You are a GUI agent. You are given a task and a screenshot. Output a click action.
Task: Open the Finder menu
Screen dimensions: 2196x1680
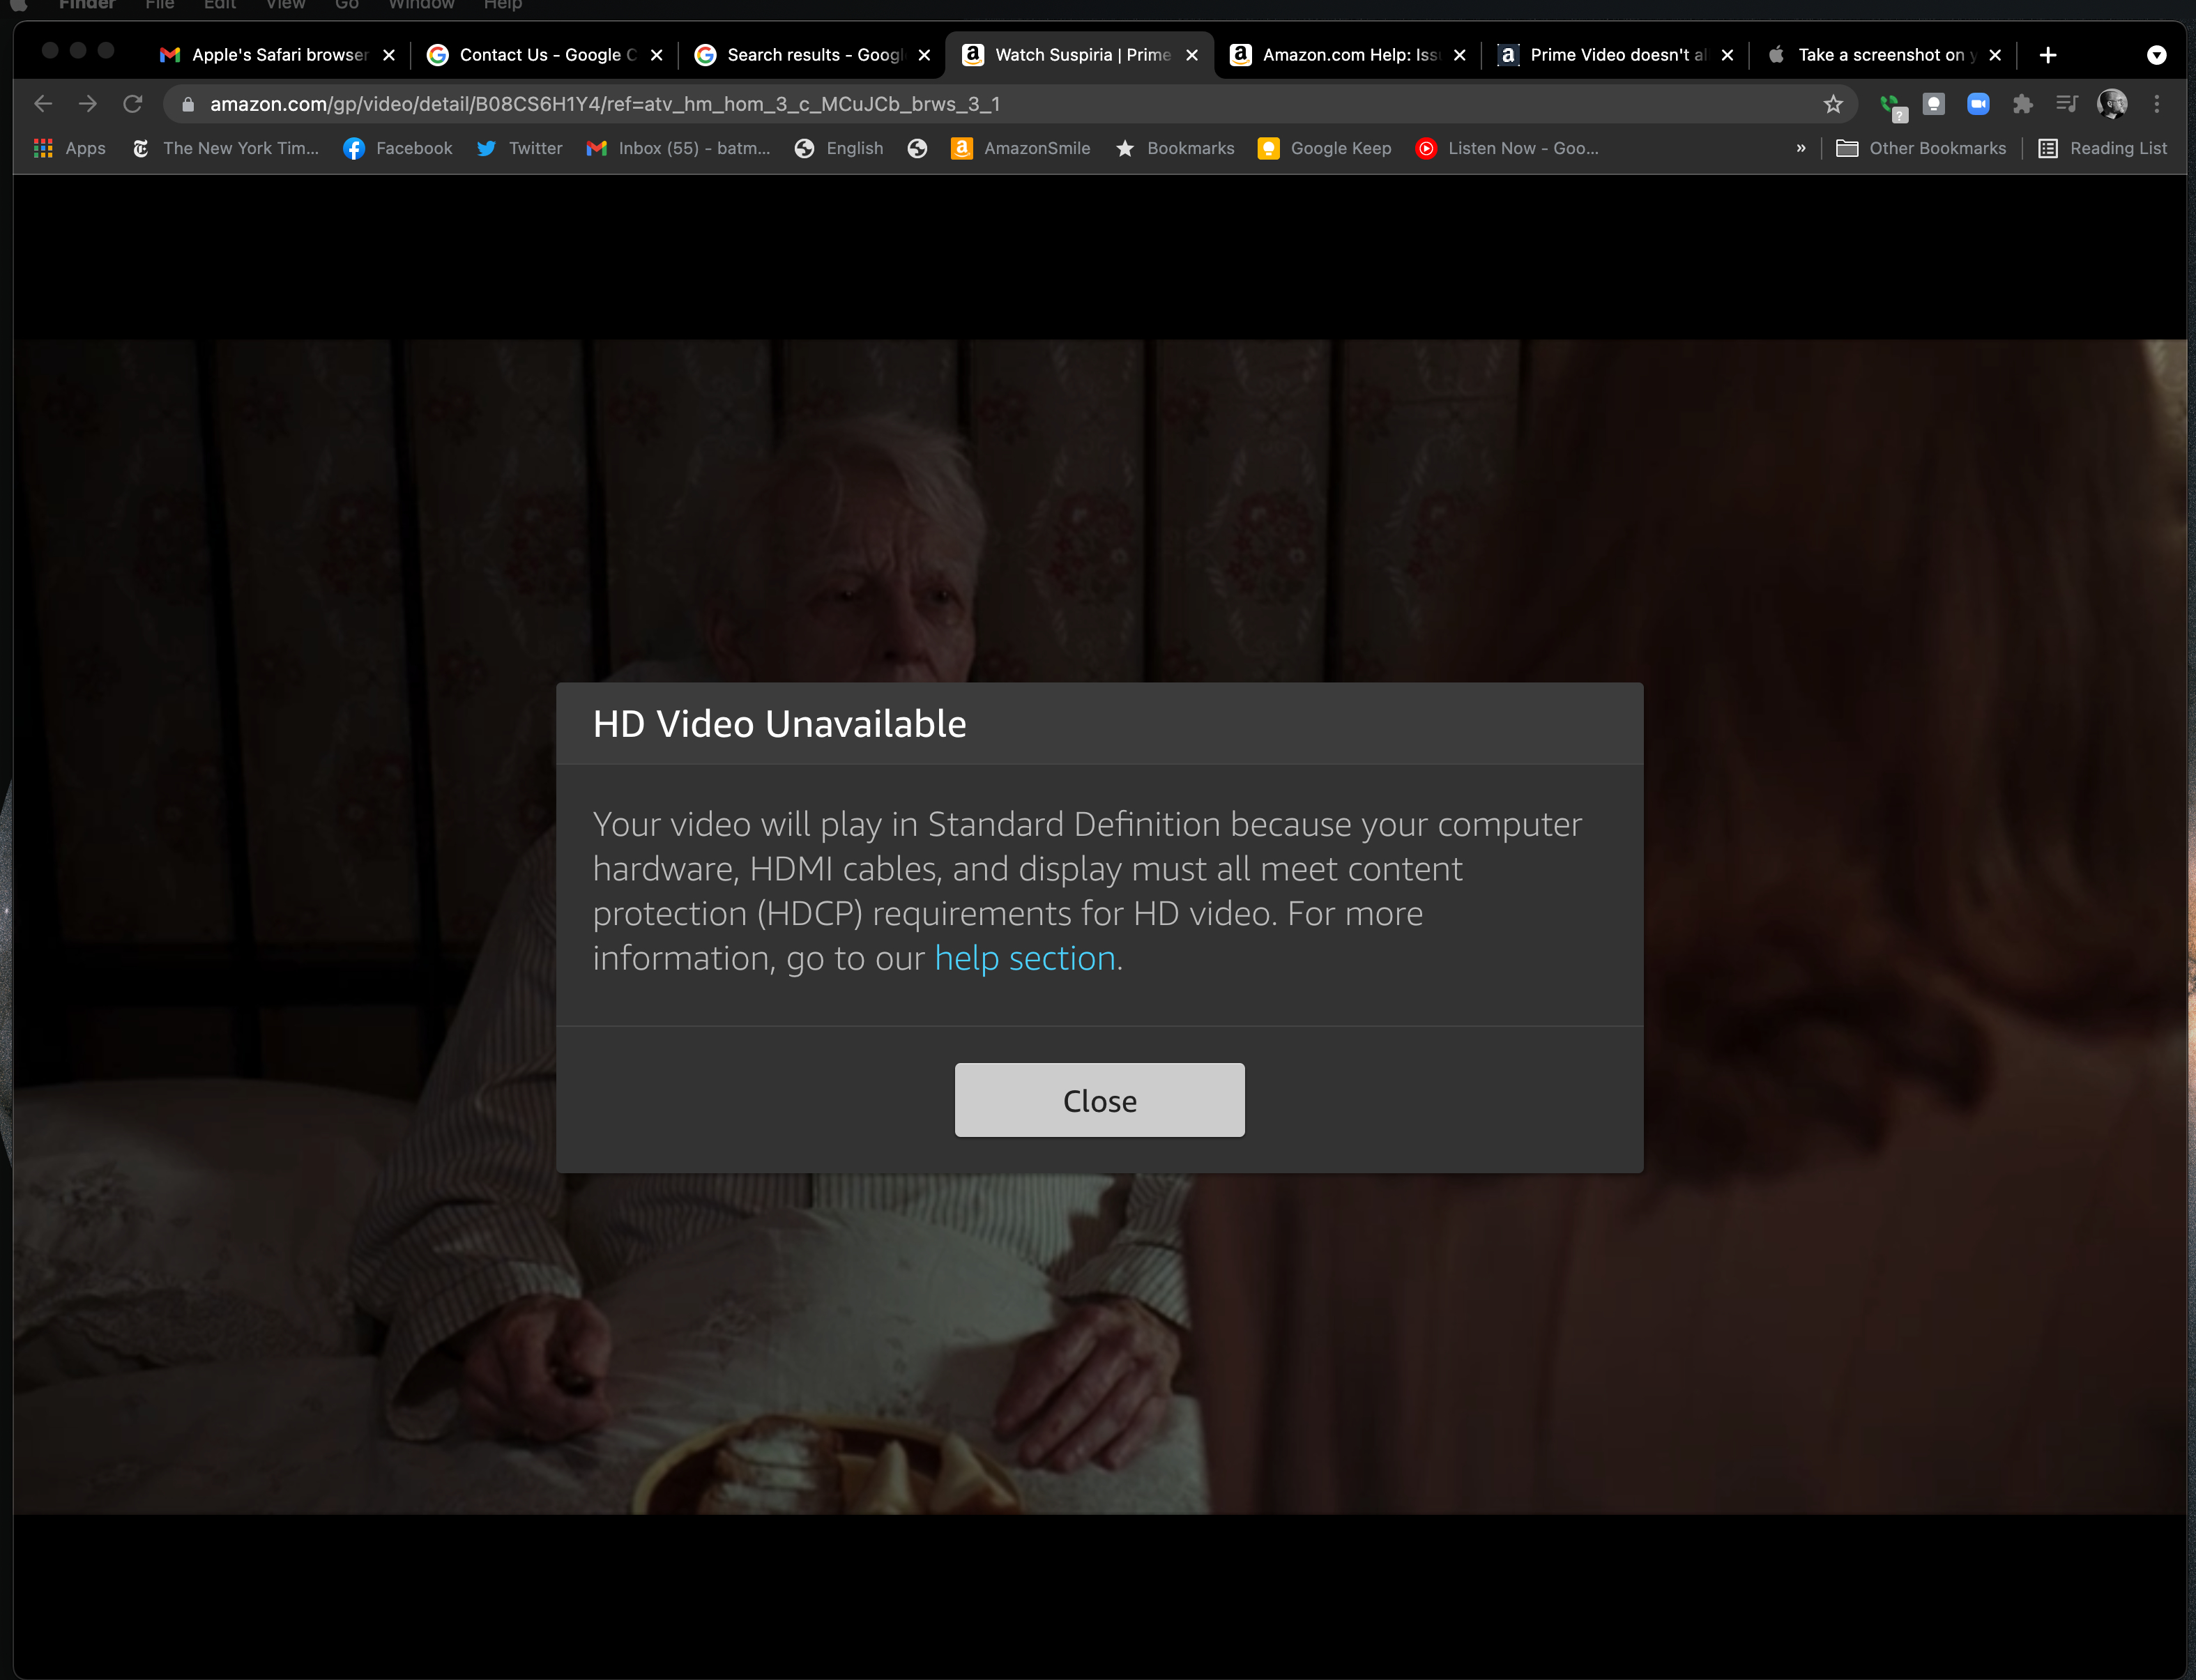(x=87, y=5)
